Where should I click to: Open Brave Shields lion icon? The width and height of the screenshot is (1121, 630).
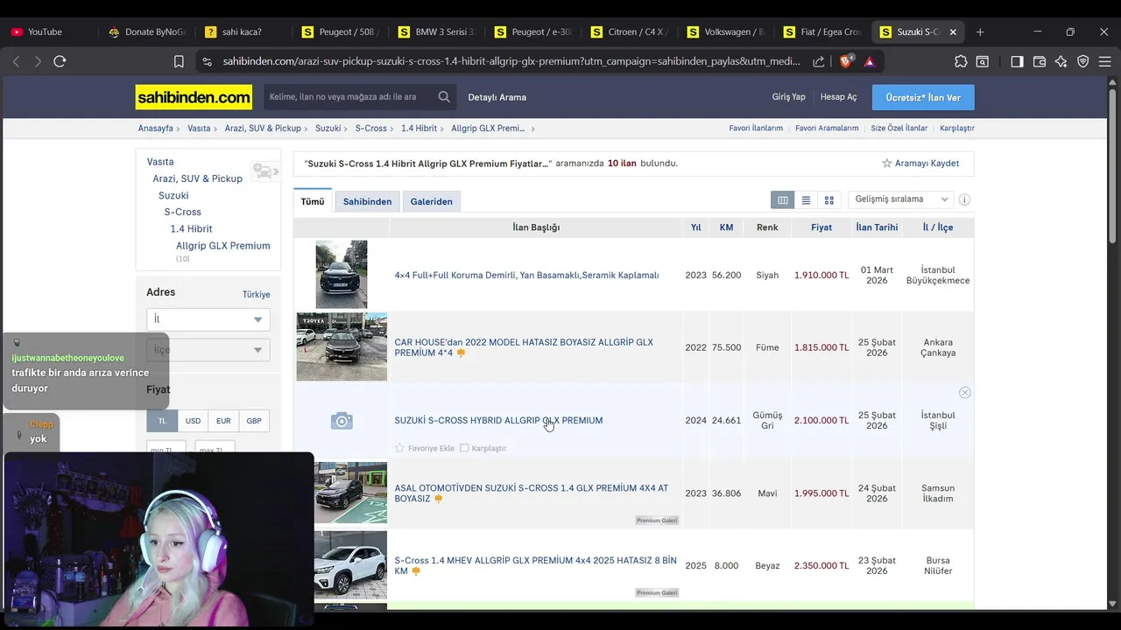pos(846,61)
